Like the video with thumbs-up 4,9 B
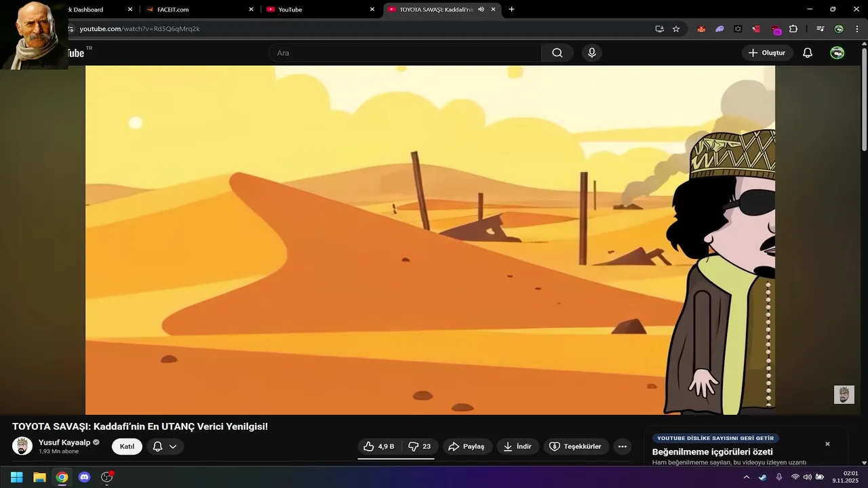The height and width of the screenshot is (488, 868). pyautogui.click(x=379, y=447)
